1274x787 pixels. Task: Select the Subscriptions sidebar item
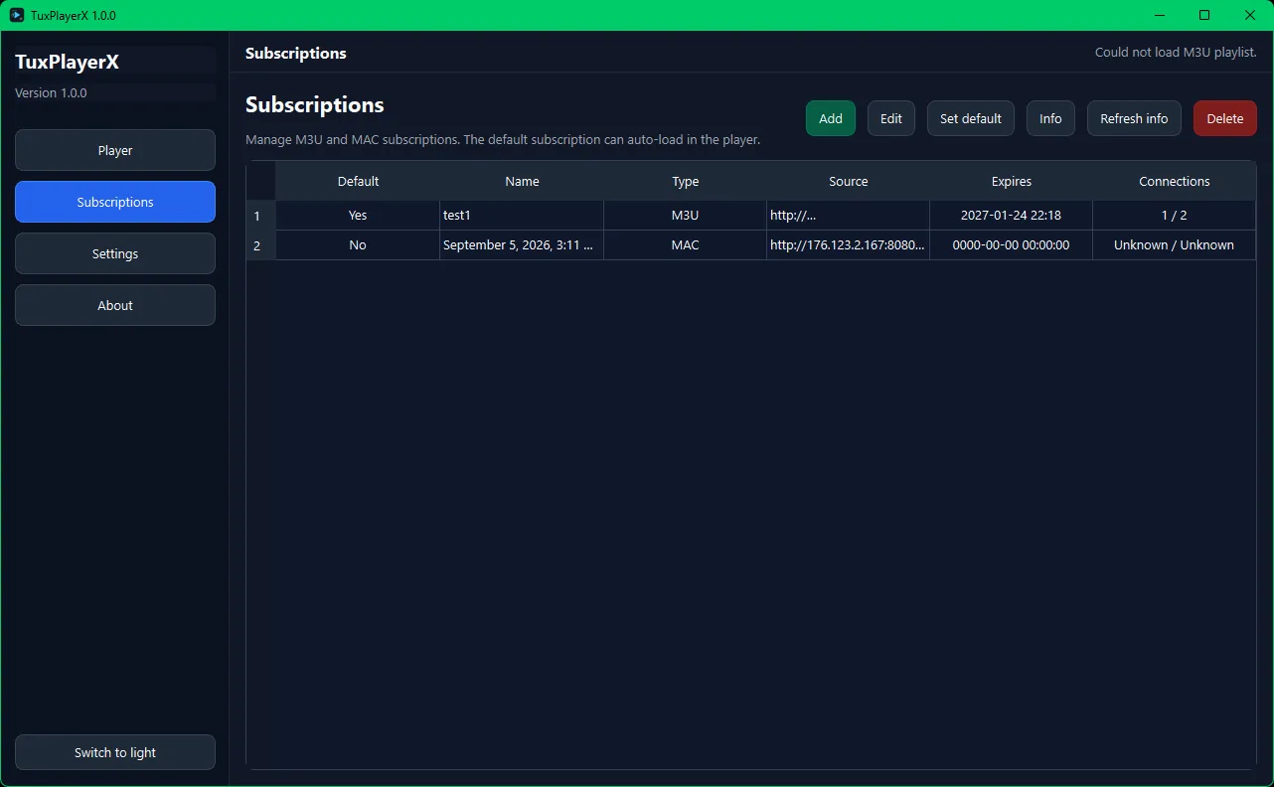click(115, 202)
